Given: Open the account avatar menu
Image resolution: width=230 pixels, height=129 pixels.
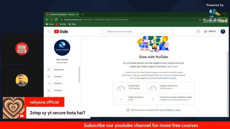Looking at the screenshot, I should (223, 32).
